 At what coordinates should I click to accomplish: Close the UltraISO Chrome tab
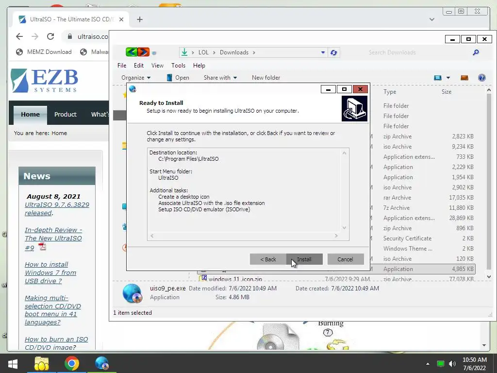pyautogui.click(x=121, y=19)
